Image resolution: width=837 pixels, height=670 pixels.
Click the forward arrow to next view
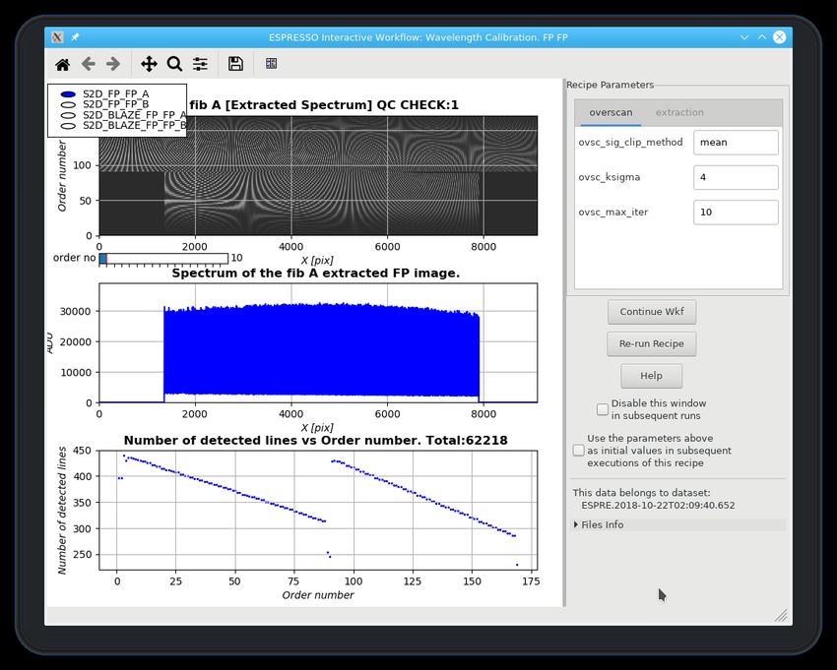click(113, 64)
